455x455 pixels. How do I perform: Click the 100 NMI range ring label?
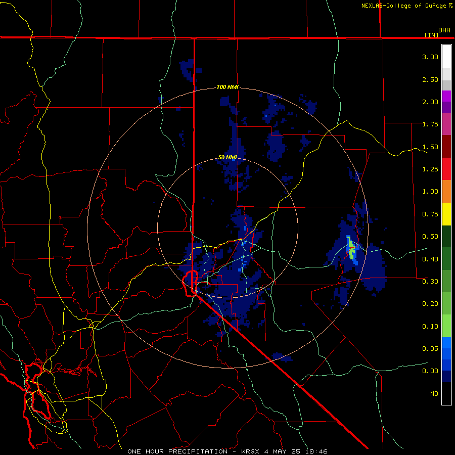pos(228,87)
